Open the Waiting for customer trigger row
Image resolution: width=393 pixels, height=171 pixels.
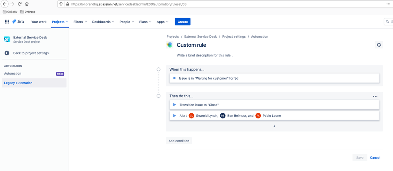point(275,78)
